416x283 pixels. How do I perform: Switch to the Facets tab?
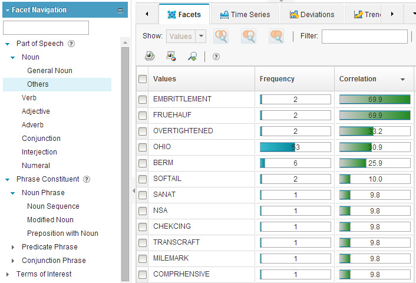tap(184, 14)
